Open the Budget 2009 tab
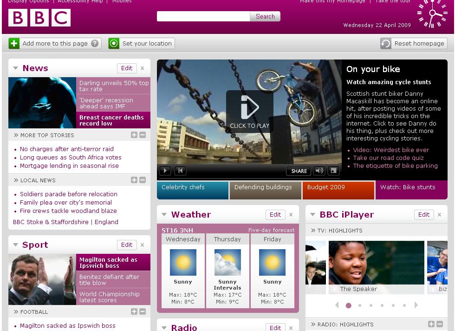Screen dimensions: 455x331 pyautogui.click(x=338, y=190)
